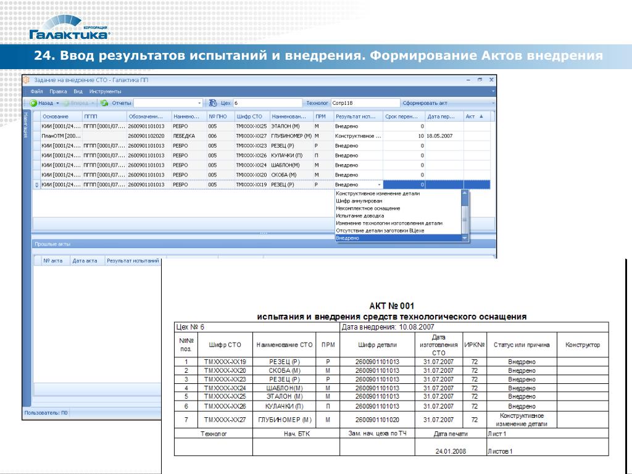
Task: Sort by the Основание column header
Action: click(61, 117)
